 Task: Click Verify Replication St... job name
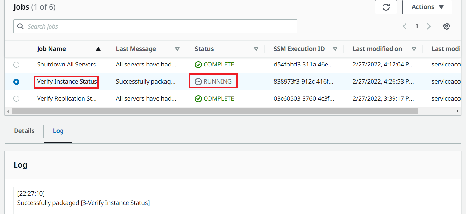(67, 99)
